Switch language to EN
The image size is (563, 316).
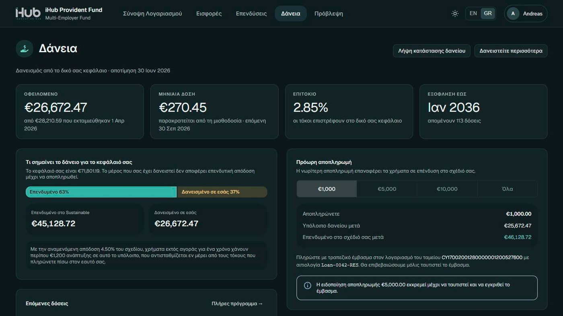tap(473, 13)
